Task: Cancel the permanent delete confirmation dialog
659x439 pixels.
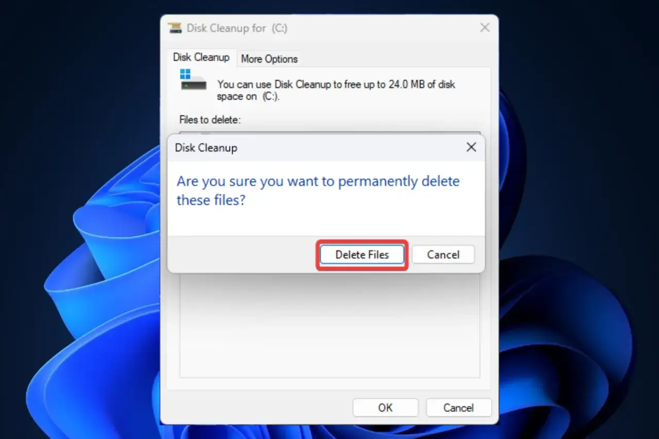Action: pos(443,254)
